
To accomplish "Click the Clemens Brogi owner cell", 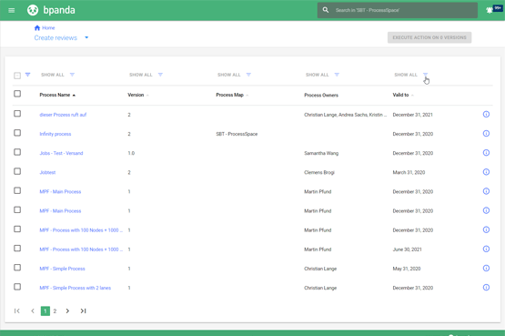I will tap(319, 172).
